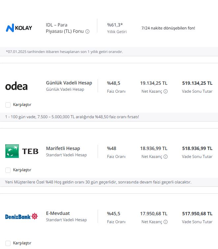Tick the Karşılaştır checkbox for TEB
Screen dimensions: 218x249
click(8, 170)
